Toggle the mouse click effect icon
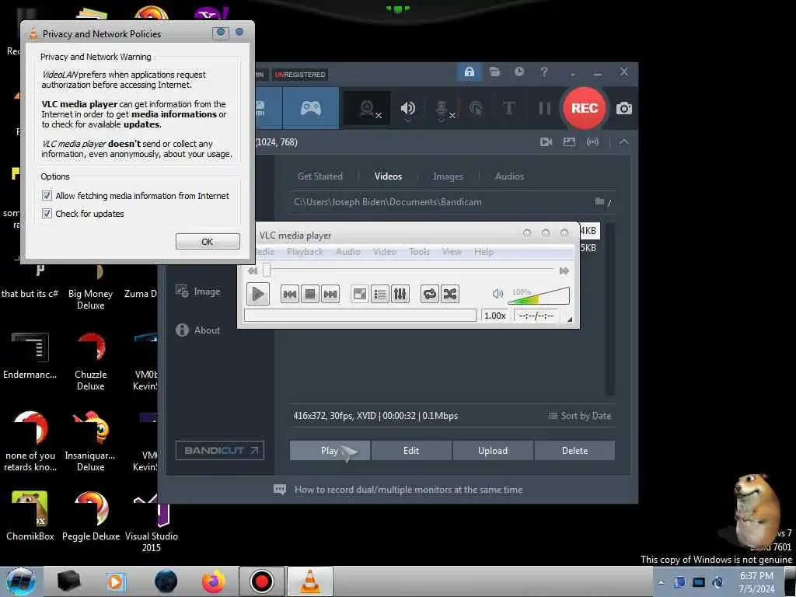The image size is (796, 597). [476, 108]
